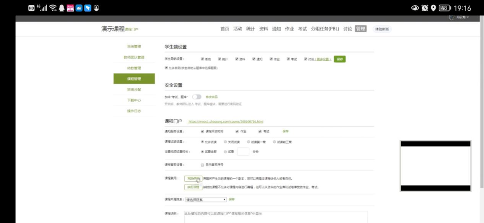Open the 请选择院系 dropdown

(206, 200)
